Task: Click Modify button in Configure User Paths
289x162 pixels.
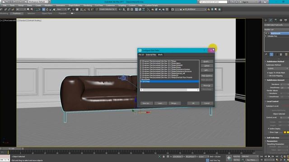Action: [x=207, y=62]
